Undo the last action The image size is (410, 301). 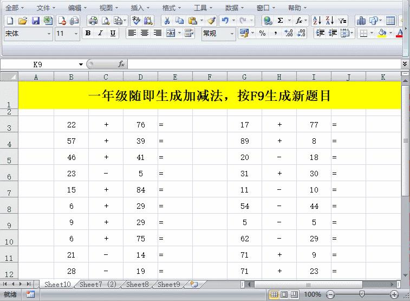225,21
